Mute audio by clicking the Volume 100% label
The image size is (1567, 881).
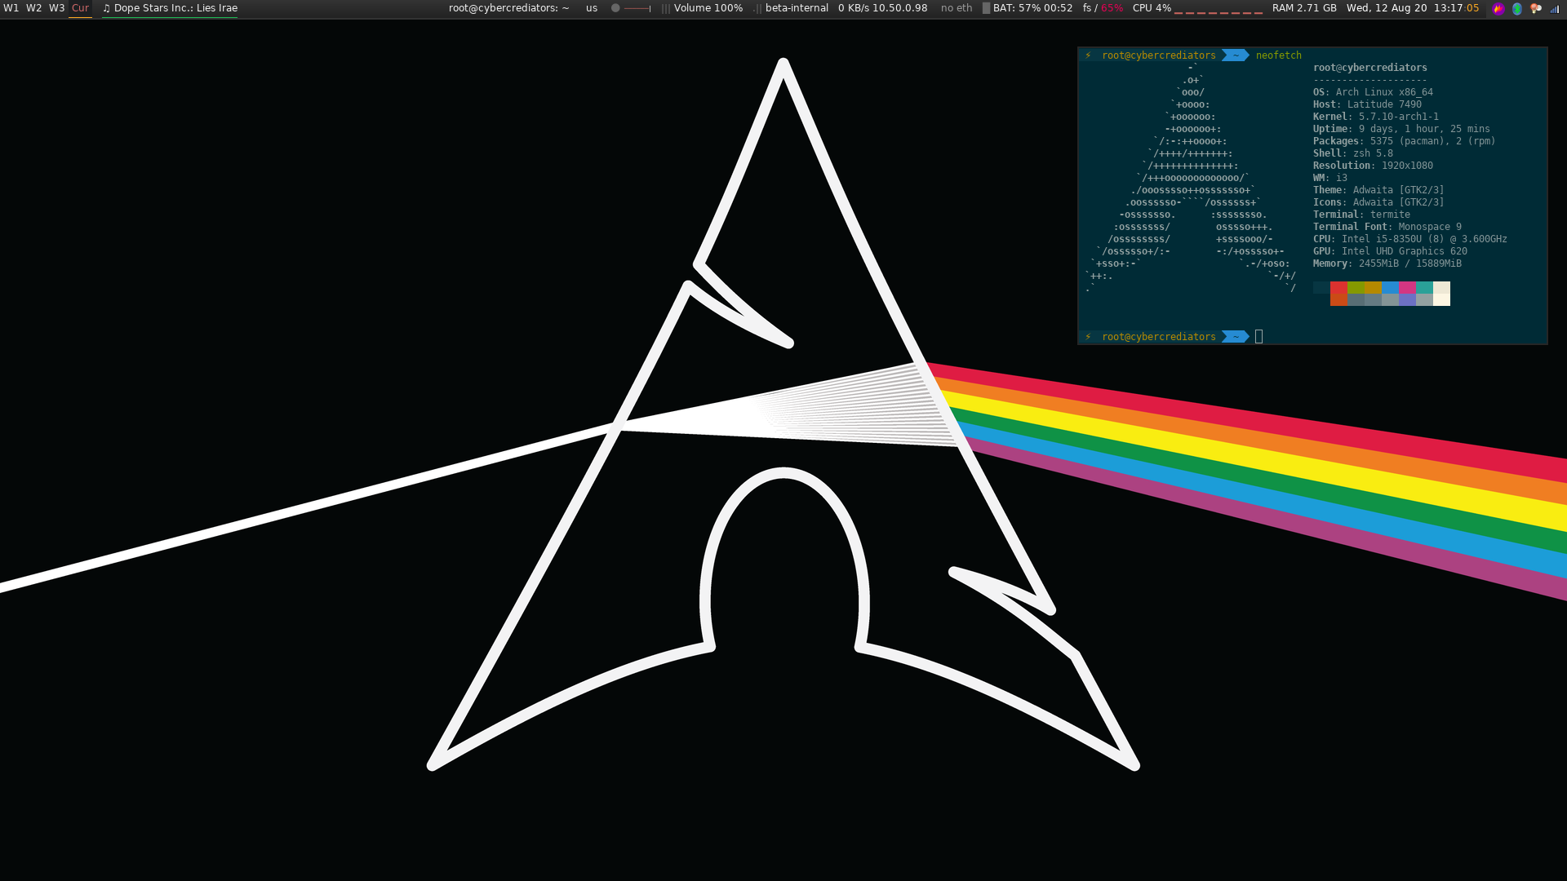[707, 8]
